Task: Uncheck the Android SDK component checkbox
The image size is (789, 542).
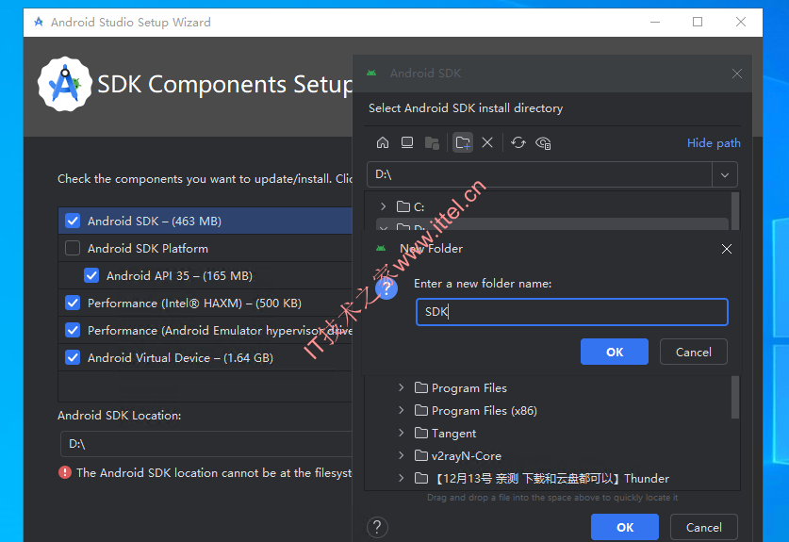Action: click(73, 221)
